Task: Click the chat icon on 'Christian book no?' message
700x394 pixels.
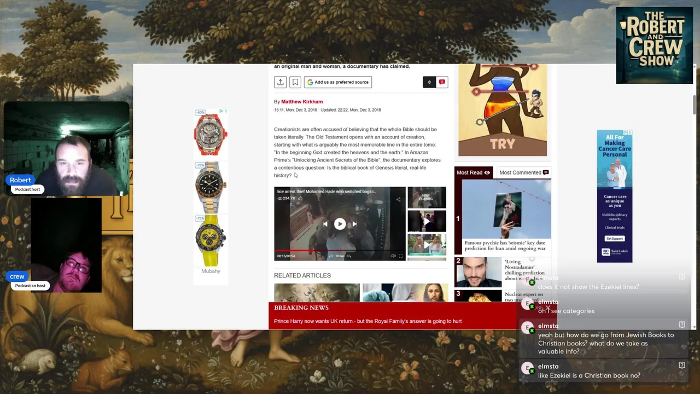Action: [682, 366]
